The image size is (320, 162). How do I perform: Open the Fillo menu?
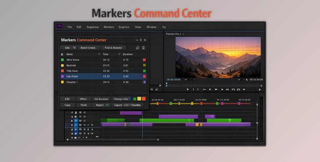(x=70, y=27)
